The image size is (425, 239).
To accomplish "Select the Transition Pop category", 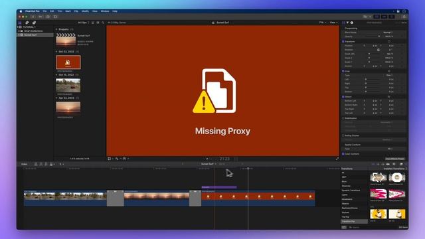I will click(x=354, y=221).
